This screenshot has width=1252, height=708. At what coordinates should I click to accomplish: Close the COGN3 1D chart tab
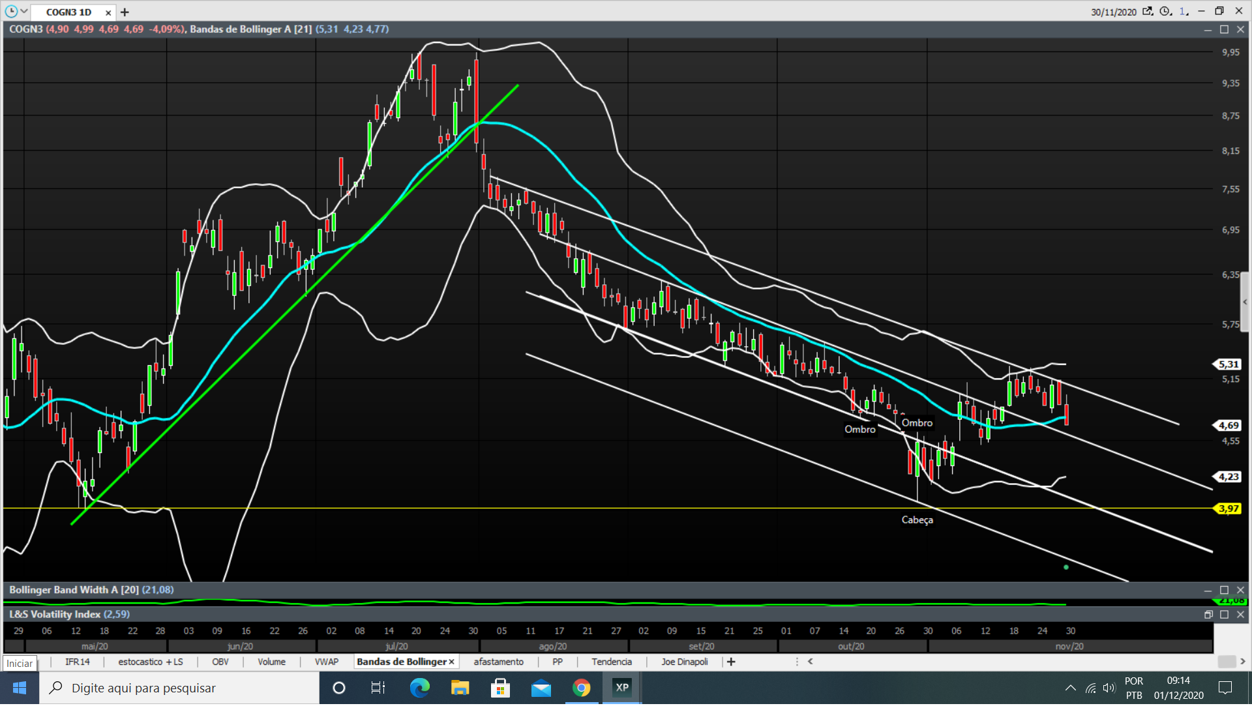pos(108,12)
